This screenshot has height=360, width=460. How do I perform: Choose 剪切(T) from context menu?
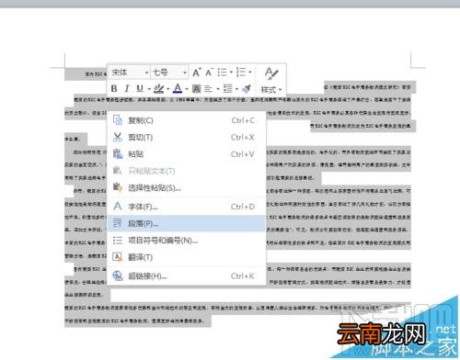point(187,137)
